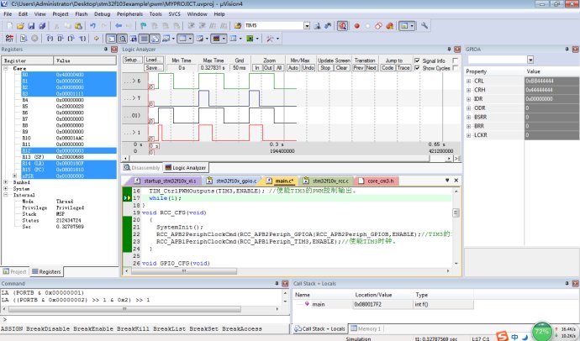The height and width of the screenshot is (341, 580).
Task: Click the Find in Files icon
Action: pos(240,26)
